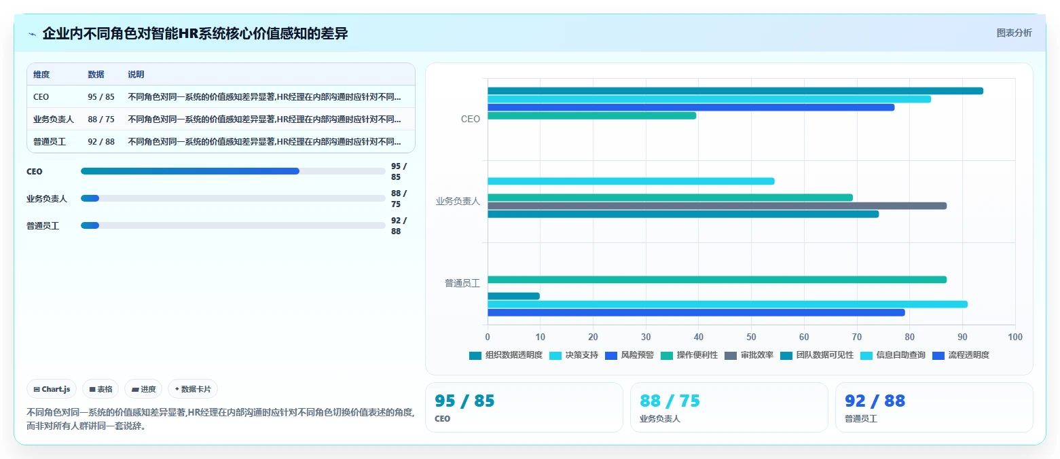
Task: Open the 92 / 88 普通员工 data card
Action: (934, 407)
